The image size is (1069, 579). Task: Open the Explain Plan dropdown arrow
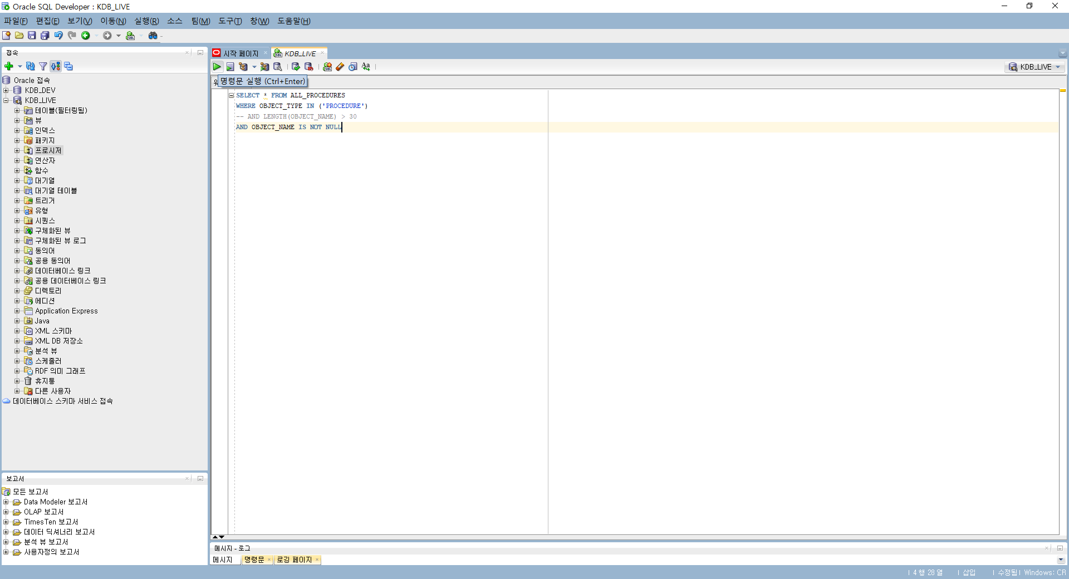click(254, 67)
